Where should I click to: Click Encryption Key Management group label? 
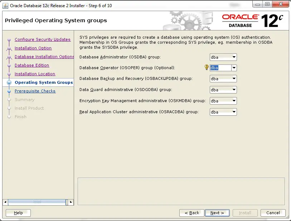coord(142,101)
